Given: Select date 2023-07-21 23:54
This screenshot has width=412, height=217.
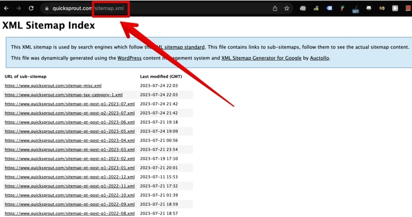Looking at the screenshot, I should tap(159, 150).
